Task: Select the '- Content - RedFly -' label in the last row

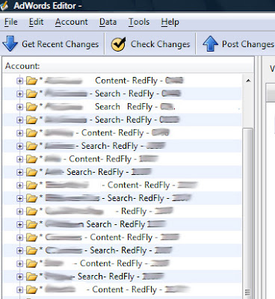Action: [x=125, y=289]
